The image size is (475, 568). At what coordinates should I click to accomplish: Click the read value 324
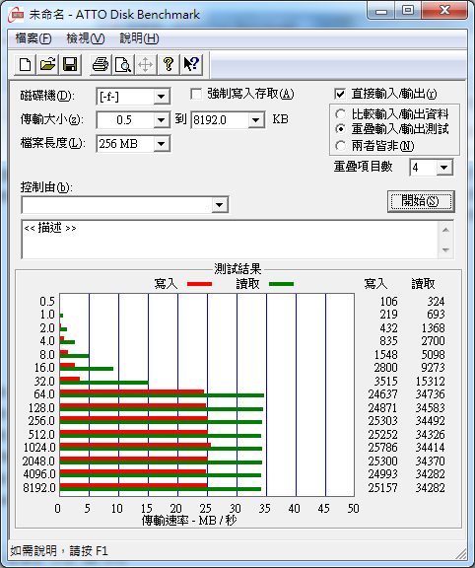point(436,302)
